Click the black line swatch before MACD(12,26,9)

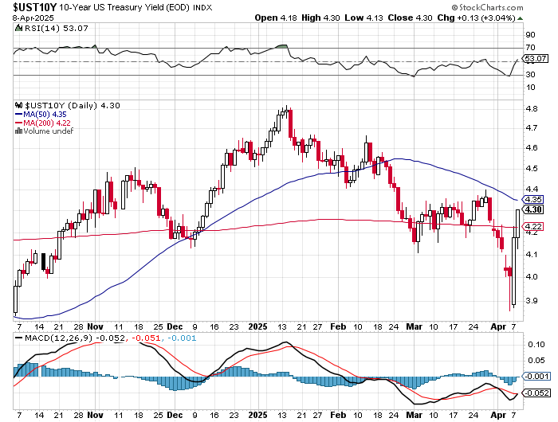tap(18, 338)
